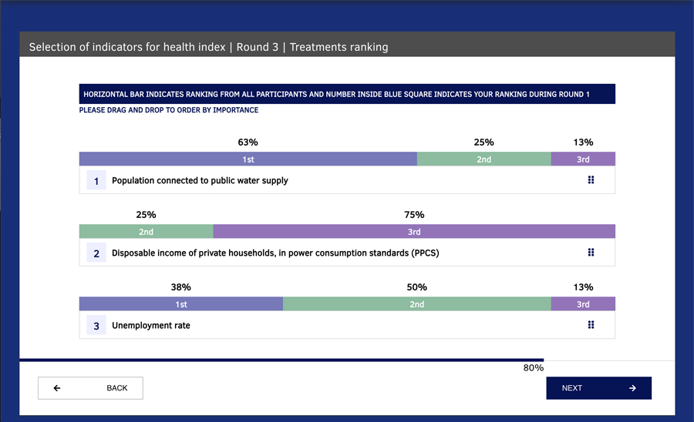The height and width of the screenshot is (422, 694).
Task: Select the Unemployment rate item
Action: [347, 325]
